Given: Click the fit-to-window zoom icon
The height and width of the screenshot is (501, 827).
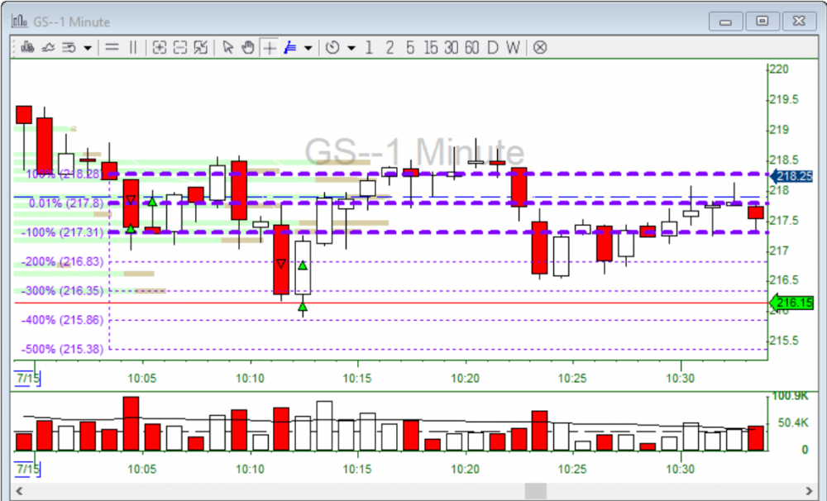Looking at the screenshot, I should pos(201,48).
